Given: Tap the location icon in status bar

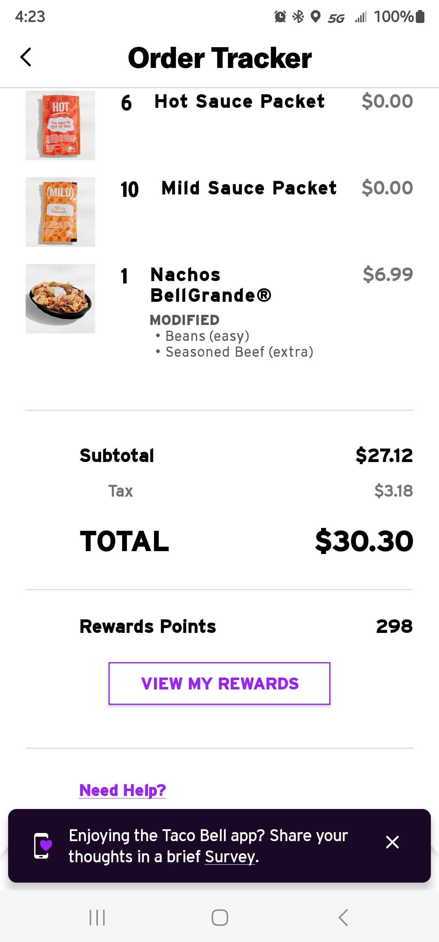Looking at the screenshot, I should pyautogui.click(x=315, y=17).
